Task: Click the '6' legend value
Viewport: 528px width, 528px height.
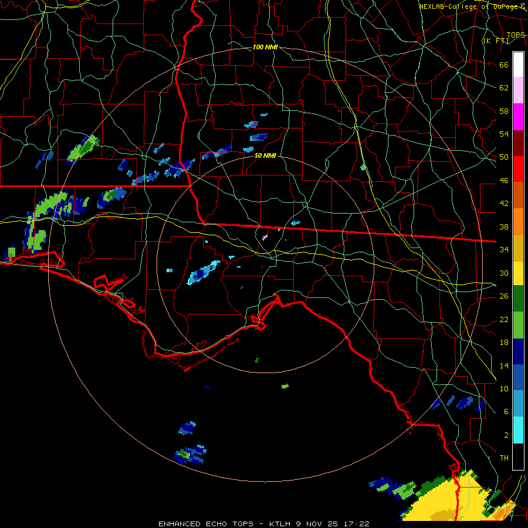Action: 506,411
